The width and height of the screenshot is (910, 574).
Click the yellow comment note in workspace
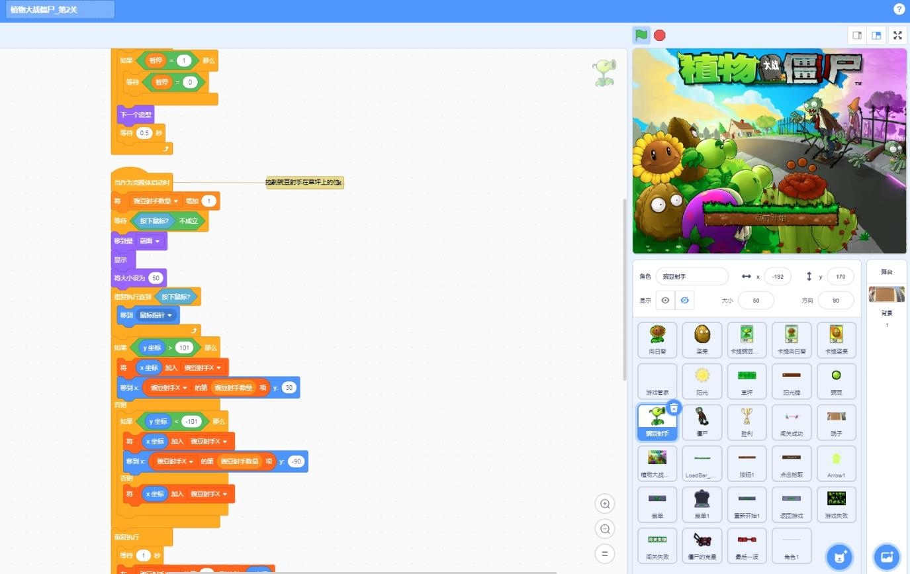[x=305, y=182]
